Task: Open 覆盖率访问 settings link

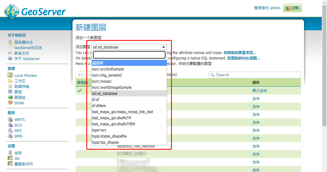Action: pos(24,164)
